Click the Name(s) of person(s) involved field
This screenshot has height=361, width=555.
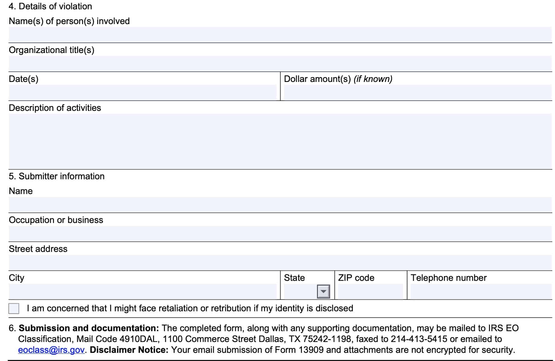point(280,35)
